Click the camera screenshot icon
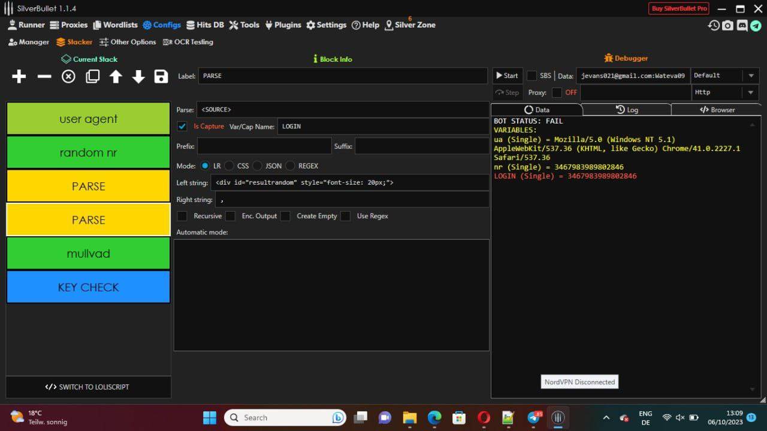 point(727,26)
